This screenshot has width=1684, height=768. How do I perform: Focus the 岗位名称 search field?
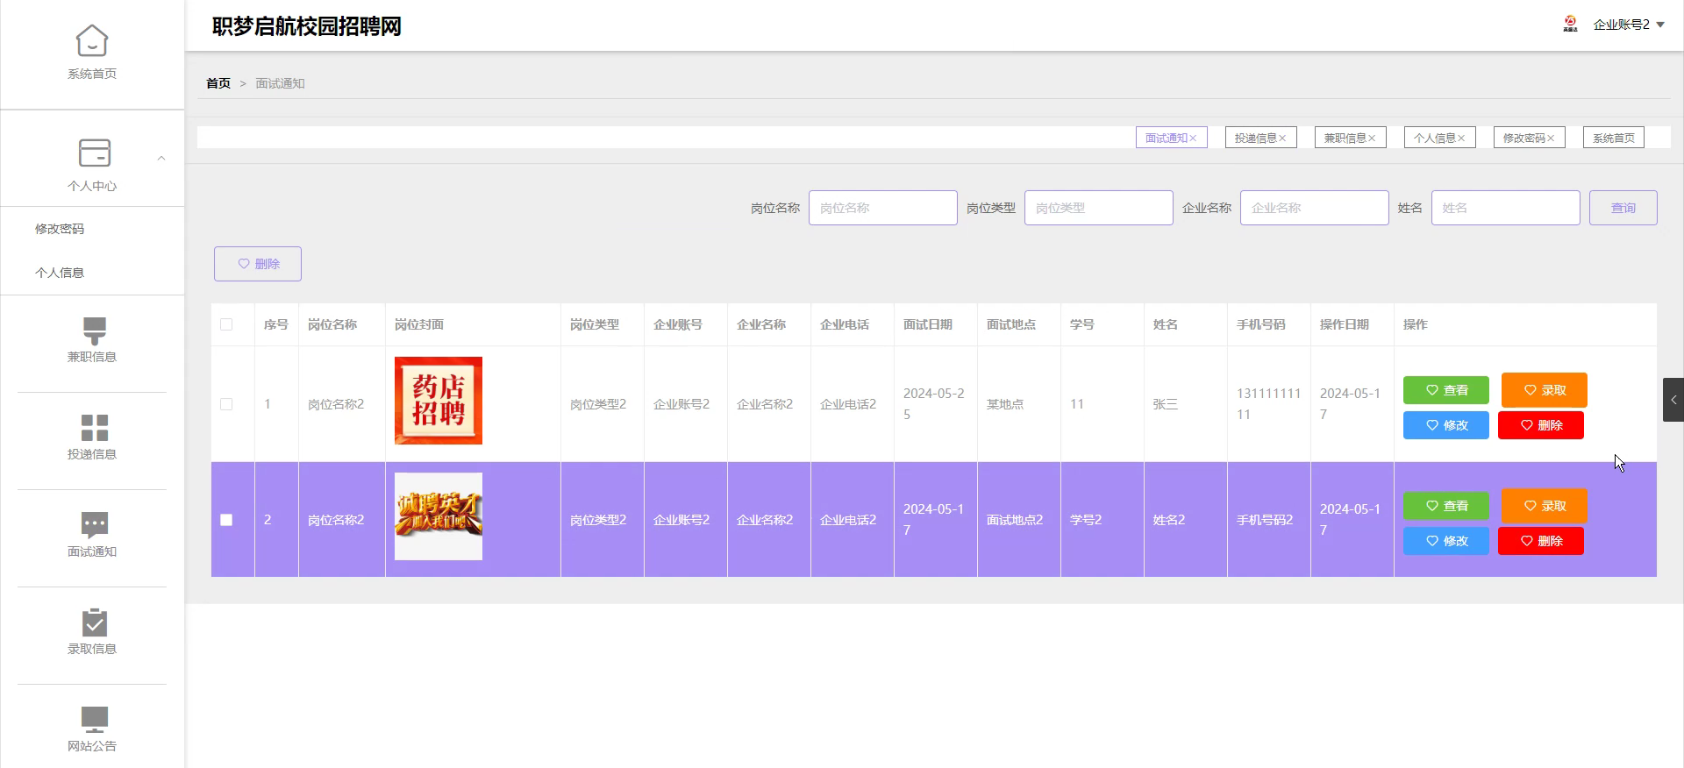point(883,208)
